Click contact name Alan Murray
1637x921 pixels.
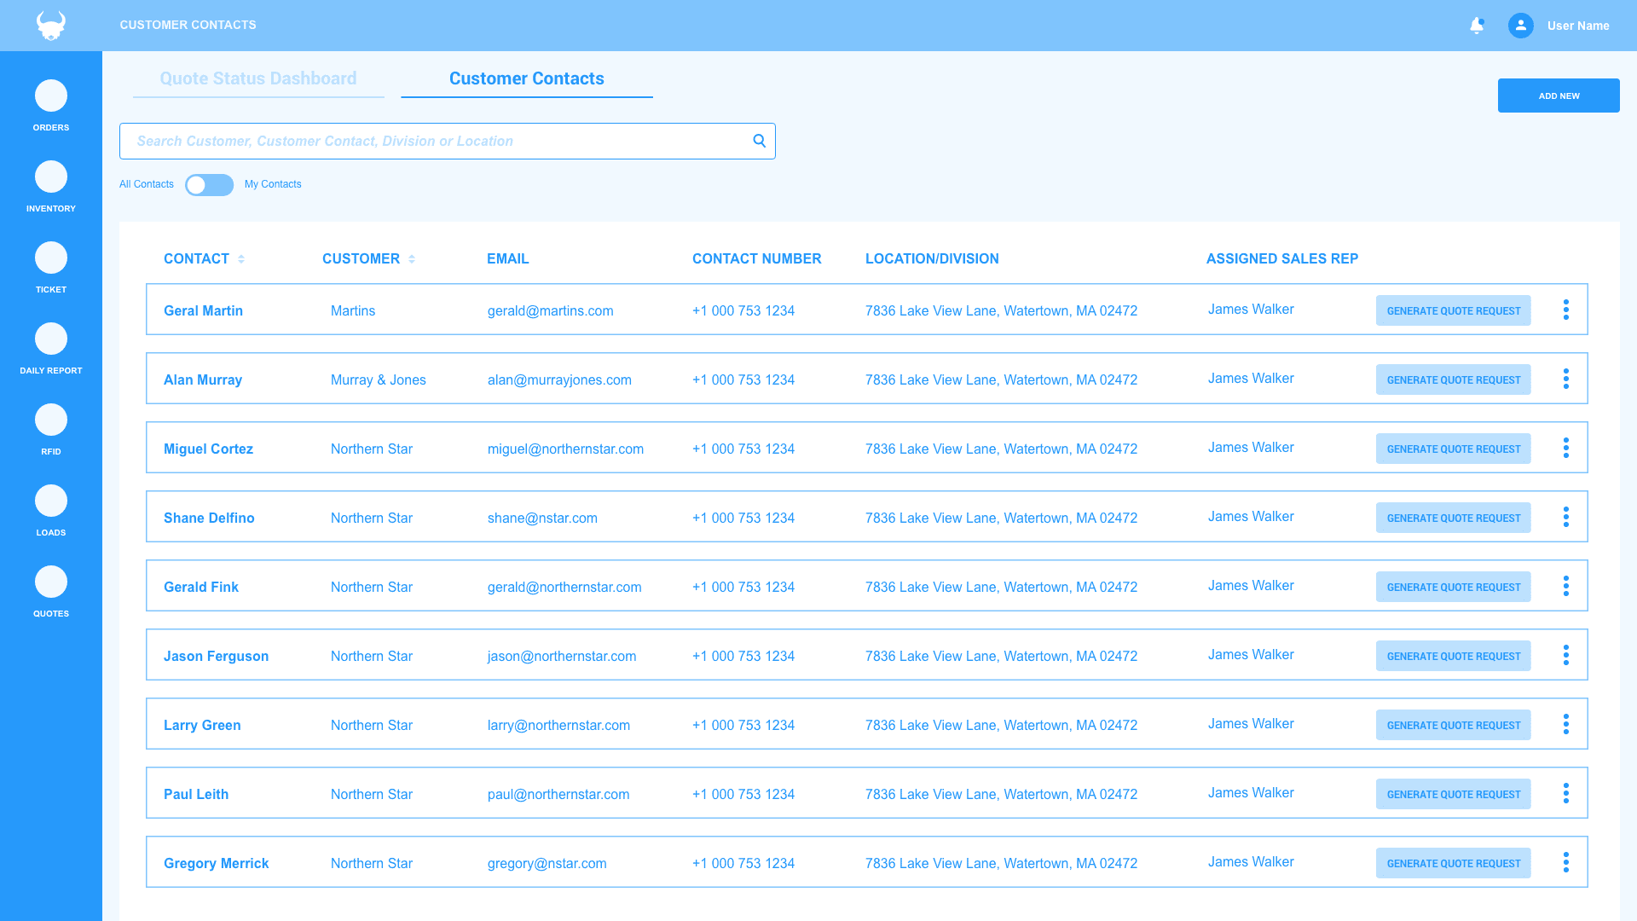(203, 379)
